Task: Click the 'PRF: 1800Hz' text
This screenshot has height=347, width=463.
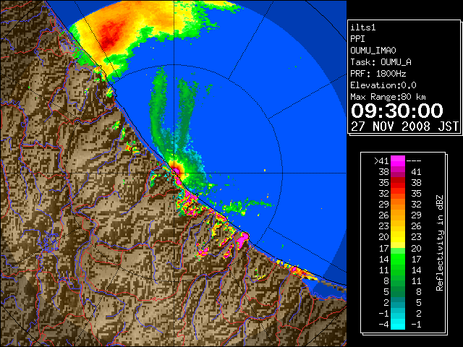Action: pyautogui.click(x=378, y=74)
